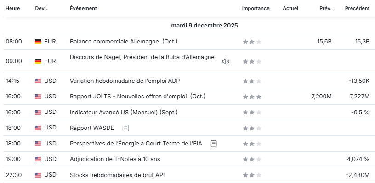Click the Événement column header

(x=83, y=9)
